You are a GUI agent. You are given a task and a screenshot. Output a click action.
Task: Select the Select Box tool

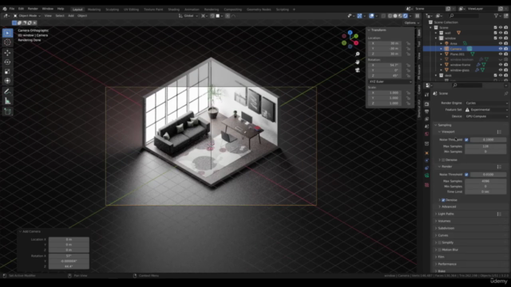7,33
